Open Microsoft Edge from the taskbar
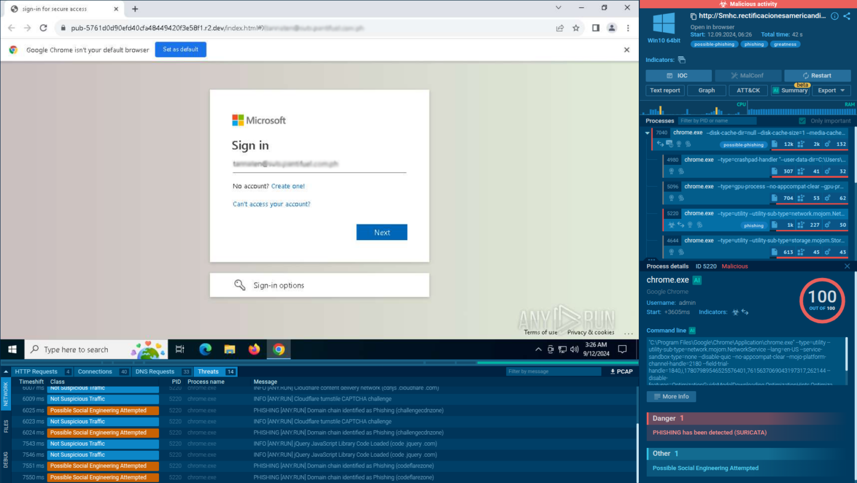857x483 pixels. 205,349
